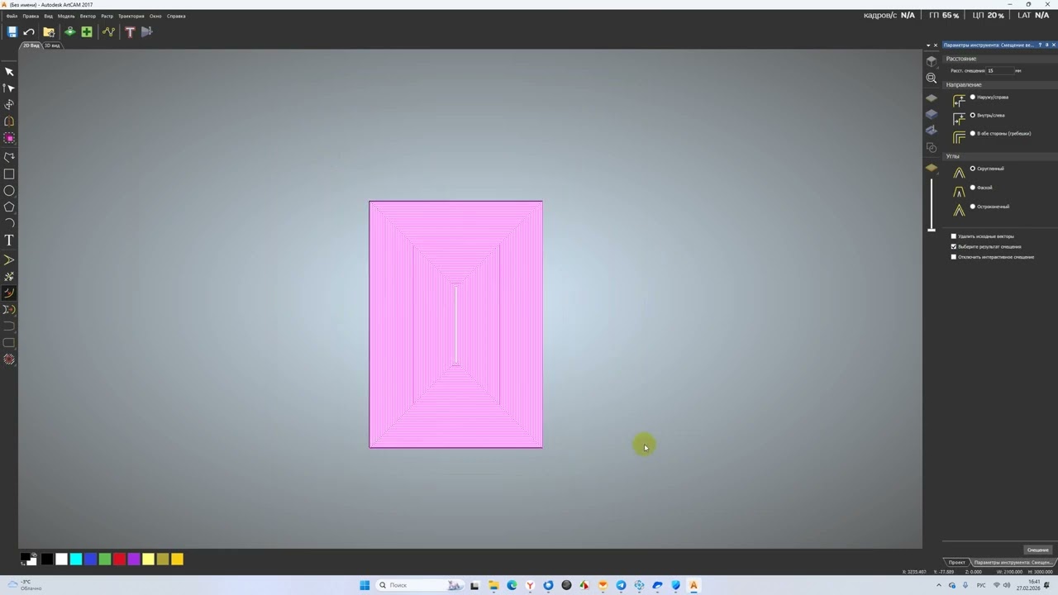Open Microsoft Edge from the taskbar
Image resolution: width=1058 pixels, height=595 pixels.
coord(512,585)
